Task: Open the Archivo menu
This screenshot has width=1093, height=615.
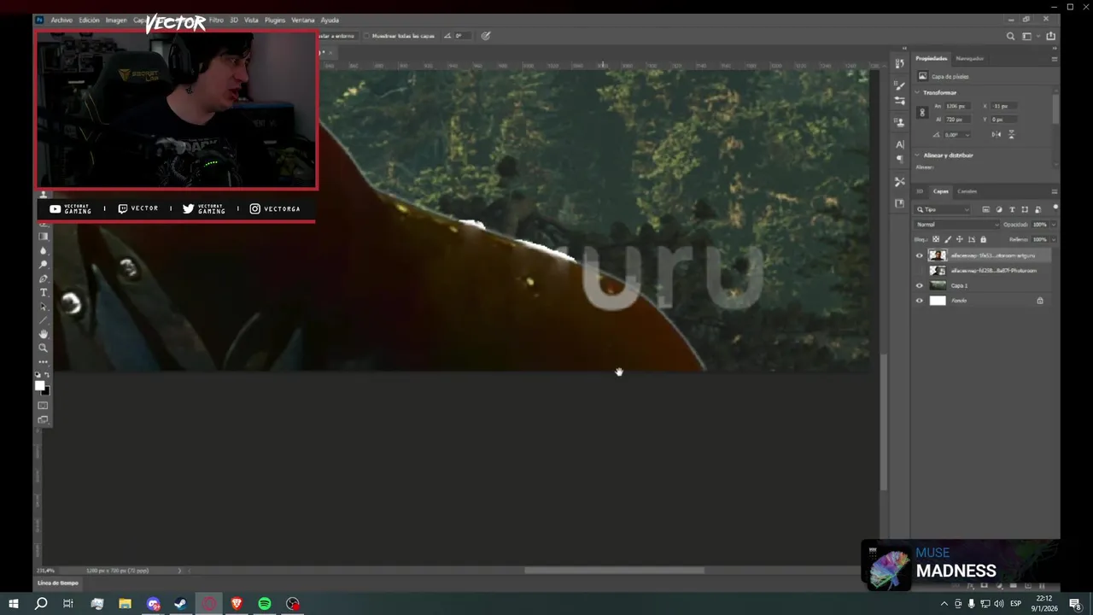Action: (x=61, y=20)
